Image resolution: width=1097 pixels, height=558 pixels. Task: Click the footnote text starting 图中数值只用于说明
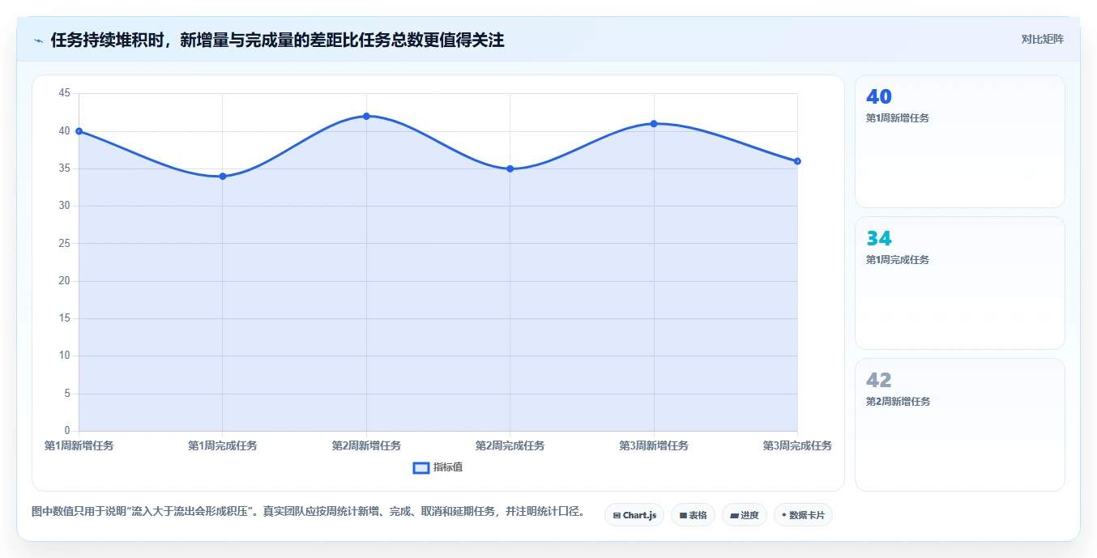(x=308, y=512)
